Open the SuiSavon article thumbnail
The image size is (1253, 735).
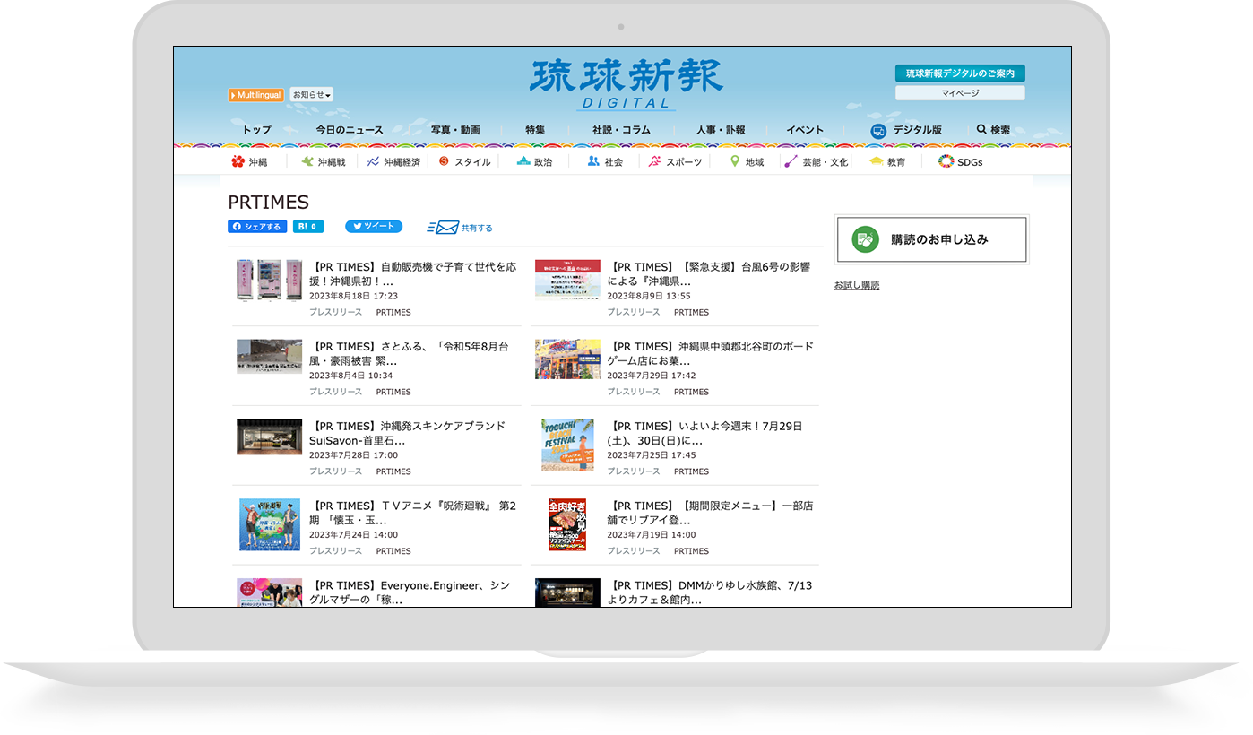tap(269, 437)
